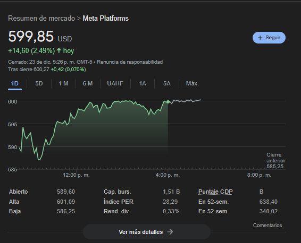This screenshot has width=301, height=243.
Task: Click the Baja value 586,25
Action: [x=66, y=211]
